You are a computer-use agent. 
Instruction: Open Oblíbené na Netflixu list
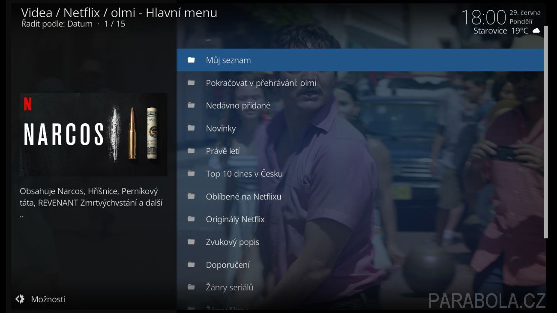click(x=360, y=196)
